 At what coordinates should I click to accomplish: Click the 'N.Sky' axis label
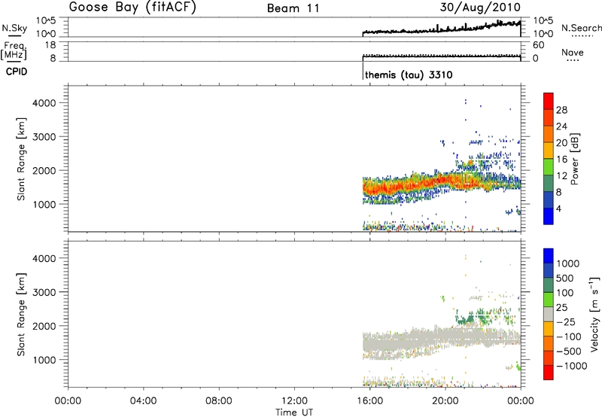[x=14, y=28]
